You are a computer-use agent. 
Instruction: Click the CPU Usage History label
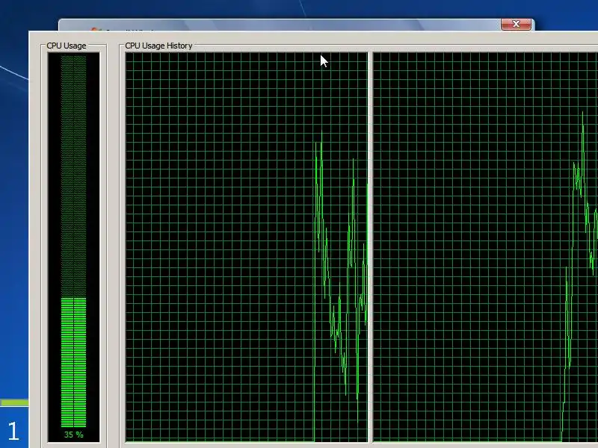(158, 46)
